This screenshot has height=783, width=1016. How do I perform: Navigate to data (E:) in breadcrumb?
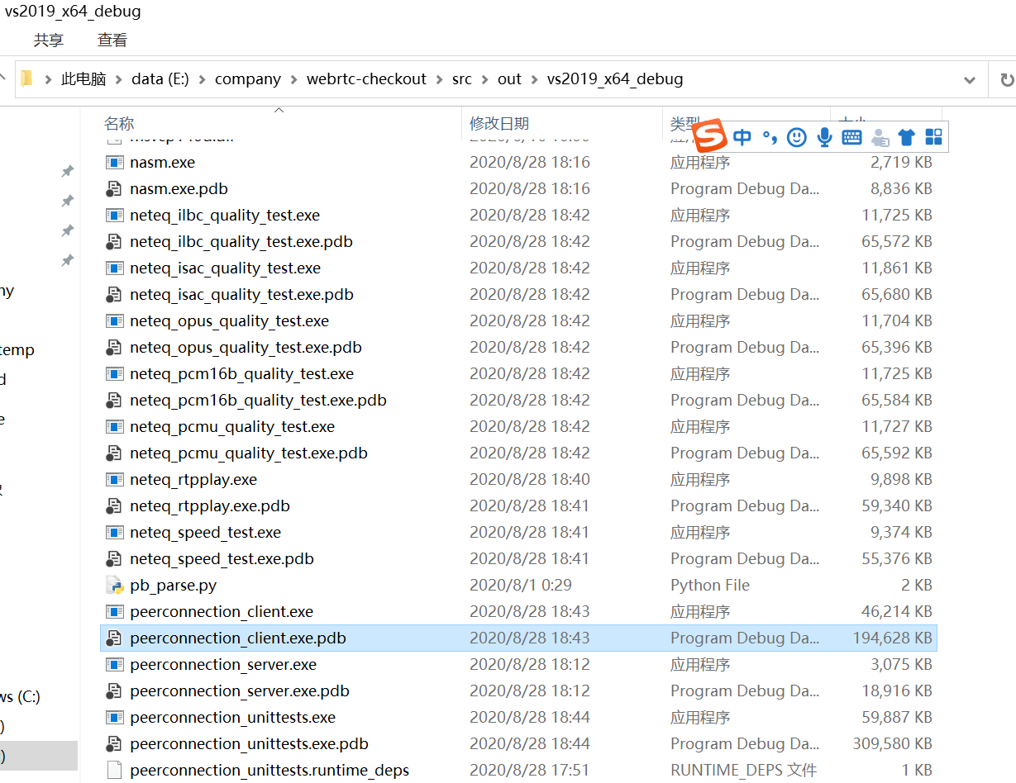(x=160, y=79)
